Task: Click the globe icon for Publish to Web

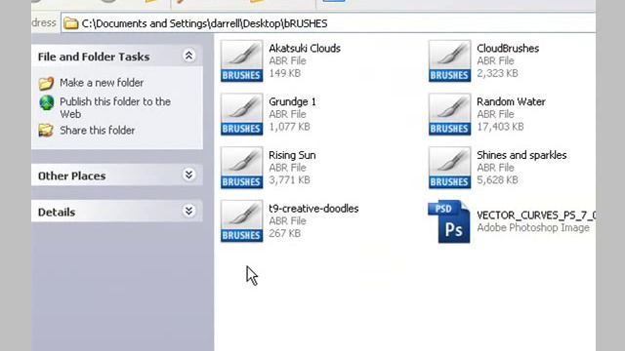Action: [x=47, y=102]
